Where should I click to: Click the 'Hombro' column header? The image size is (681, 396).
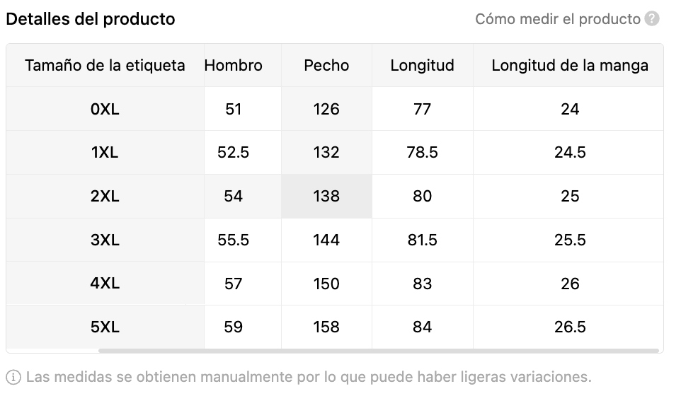point(233,66)
